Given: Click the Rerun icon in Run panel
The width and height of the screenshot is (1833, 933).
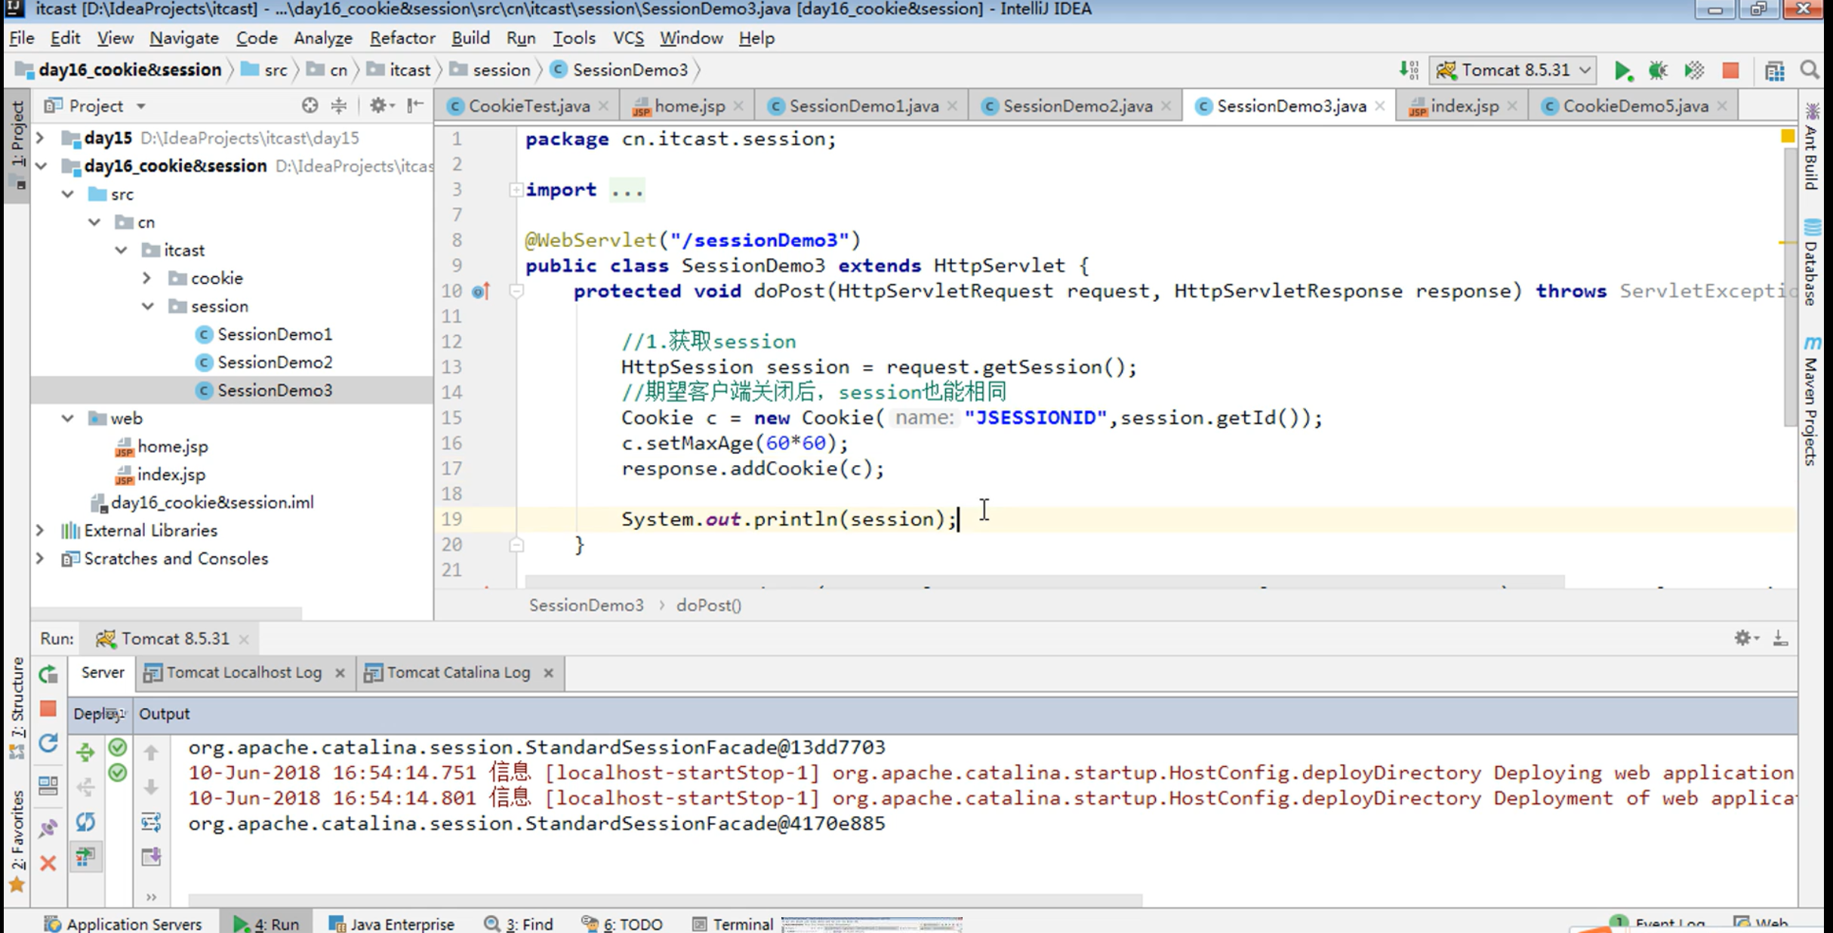Looking at the screenshot, I should pyautogui.click(x=48, y=674).
